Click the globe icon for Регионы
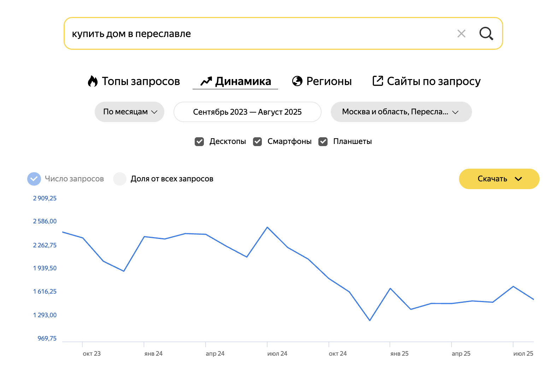This screenshot has width=559, height=367. (x=297, y=81)
